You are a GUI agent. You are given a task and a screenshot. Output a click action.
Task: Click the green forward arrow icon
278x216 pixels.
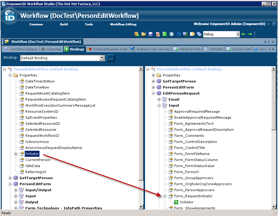point(250,34)
